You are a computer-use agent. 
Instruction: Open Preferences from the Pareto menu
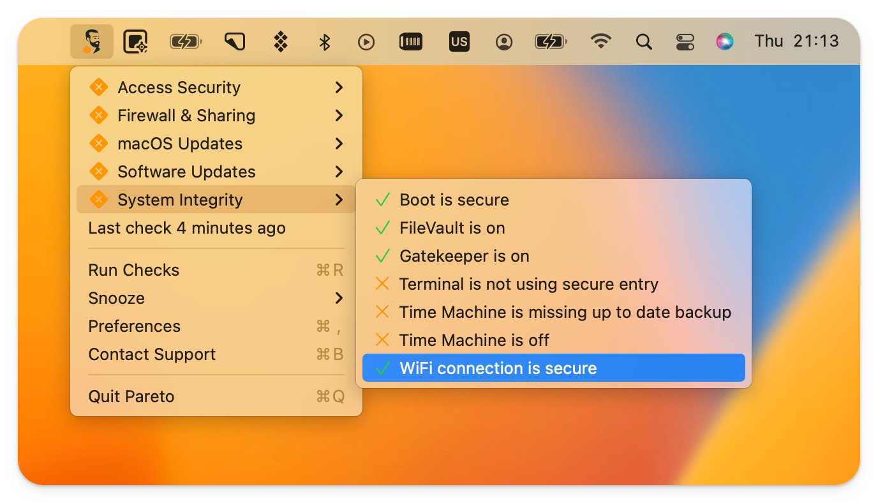point(216,326)
